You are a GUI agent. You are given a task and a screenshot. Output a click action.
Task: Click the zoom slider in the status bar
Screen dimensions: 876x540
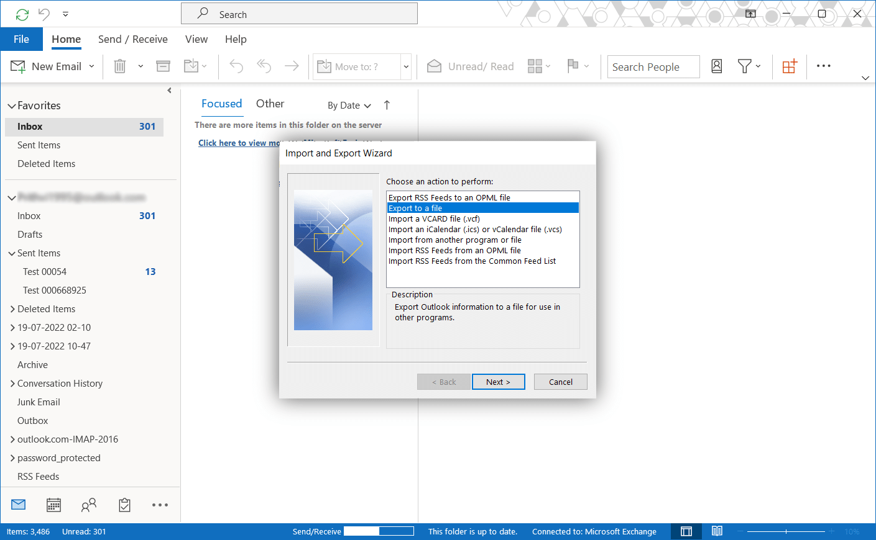[786, 531]
